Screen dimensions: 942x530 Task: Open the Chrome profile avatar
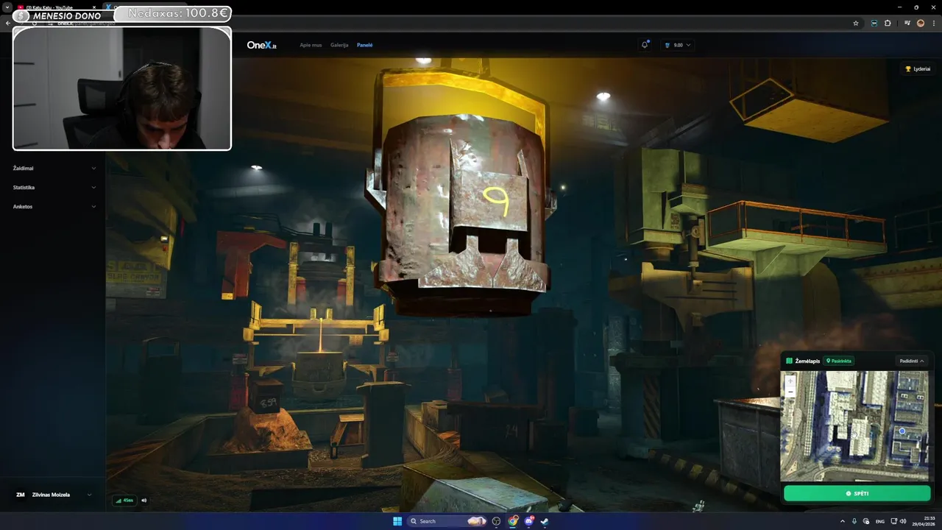click(921, 23)
